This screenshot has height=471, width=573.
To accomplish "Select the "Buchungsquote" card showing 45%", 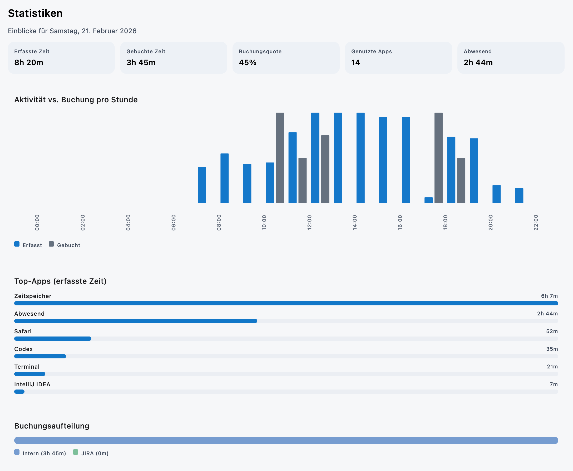I will [286, 57].
